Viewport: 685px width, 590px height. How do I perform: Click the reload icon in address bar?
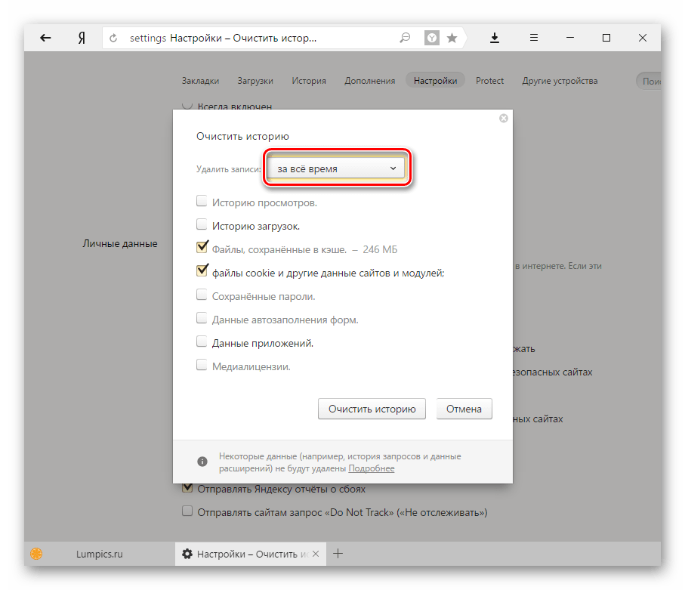point(115,38)
